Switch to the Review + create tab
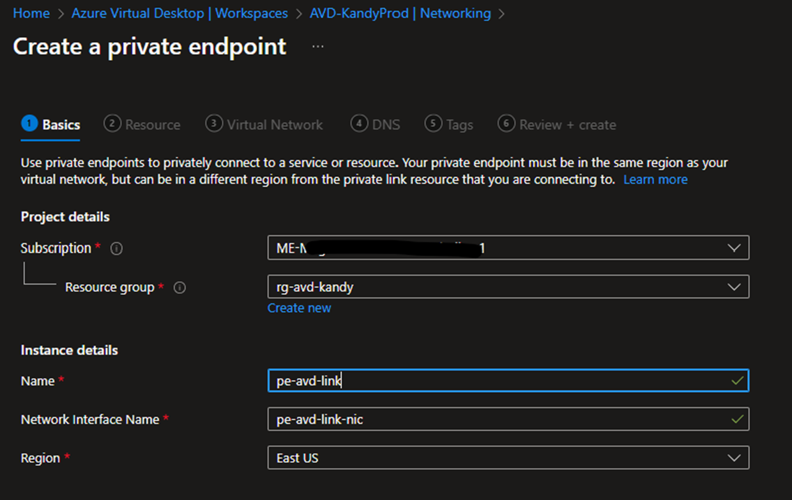 (x=557, y=125)
